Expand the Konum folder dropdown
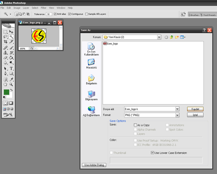The width and height of the screenshot is (217, 174). [x=159, y=37]
